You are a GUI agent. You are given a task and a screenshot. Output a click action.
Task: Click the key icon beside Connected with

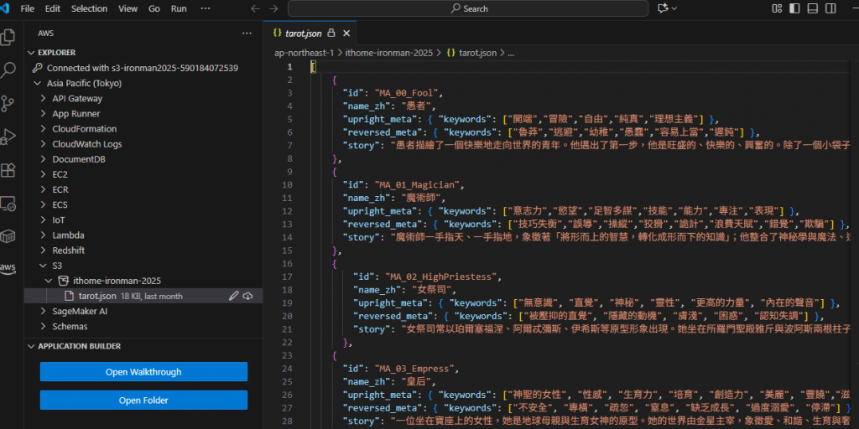(37, 68)
